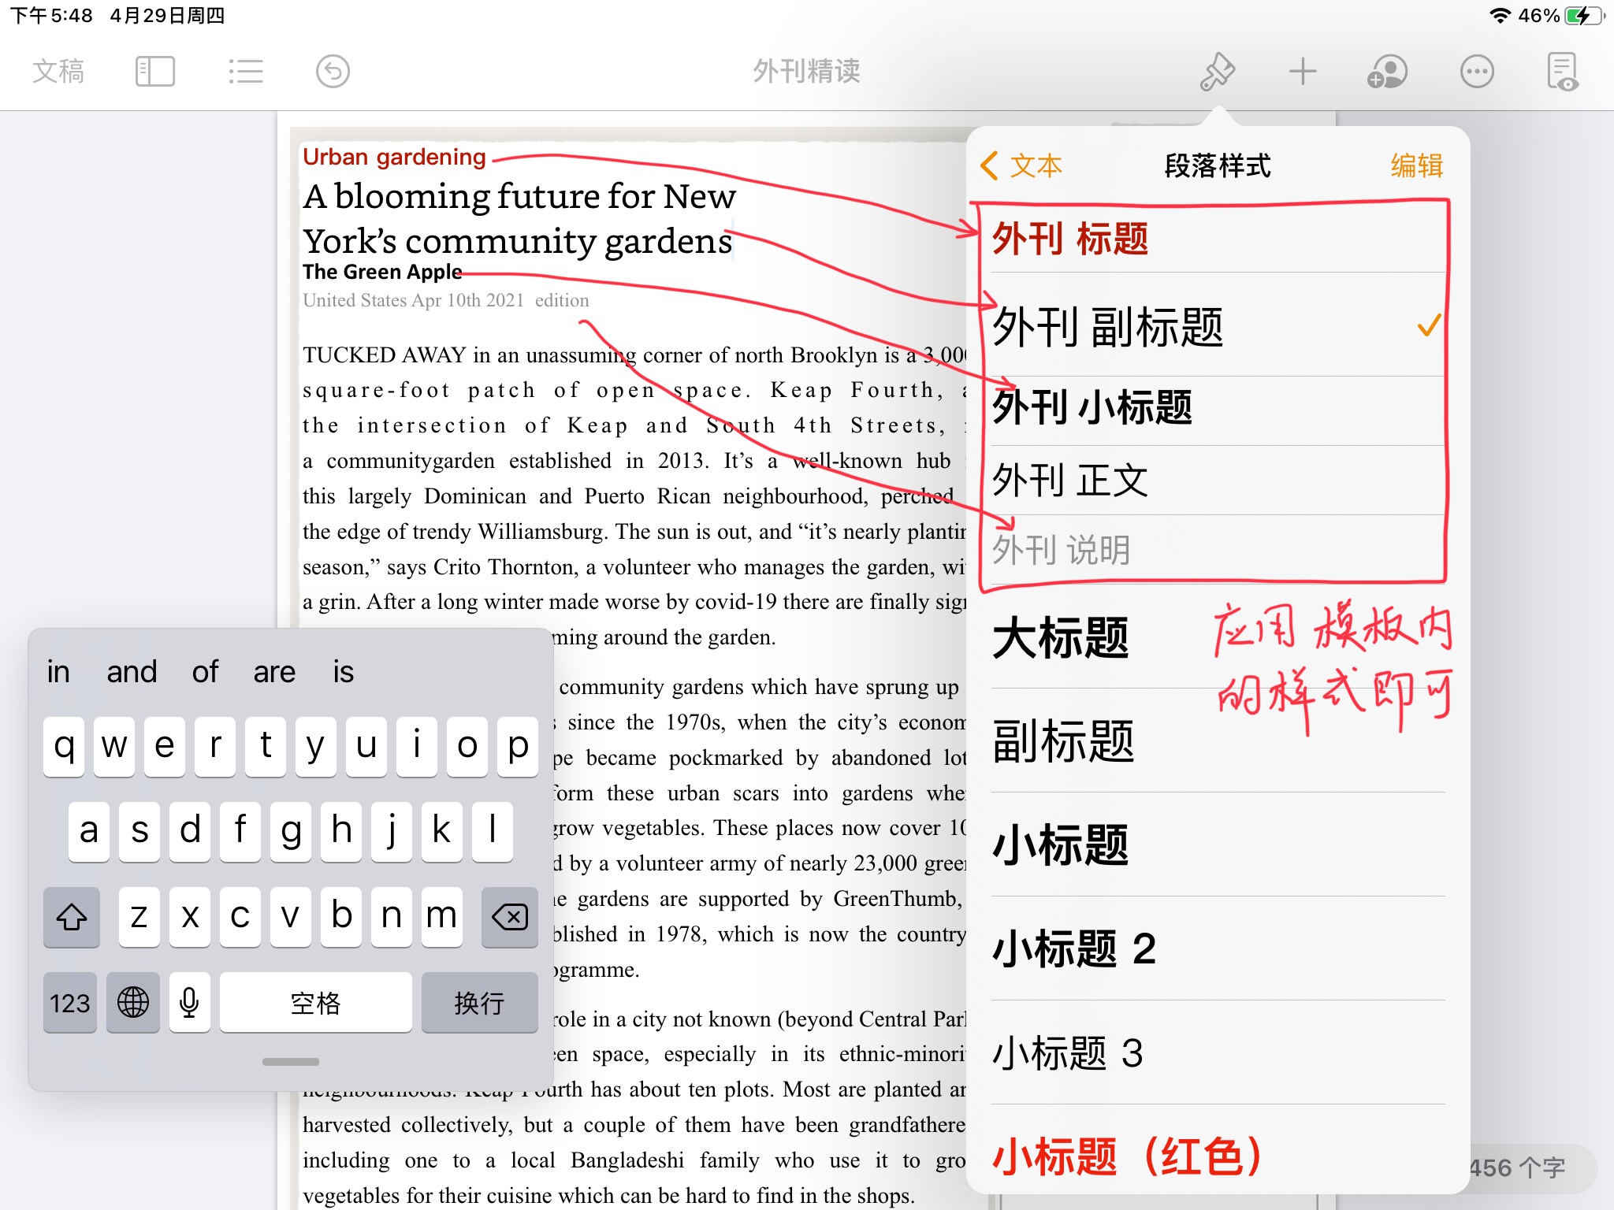Tap the plus insert icon
This screenshot has width=1614, height=1210.
[x=1303, y=72]
